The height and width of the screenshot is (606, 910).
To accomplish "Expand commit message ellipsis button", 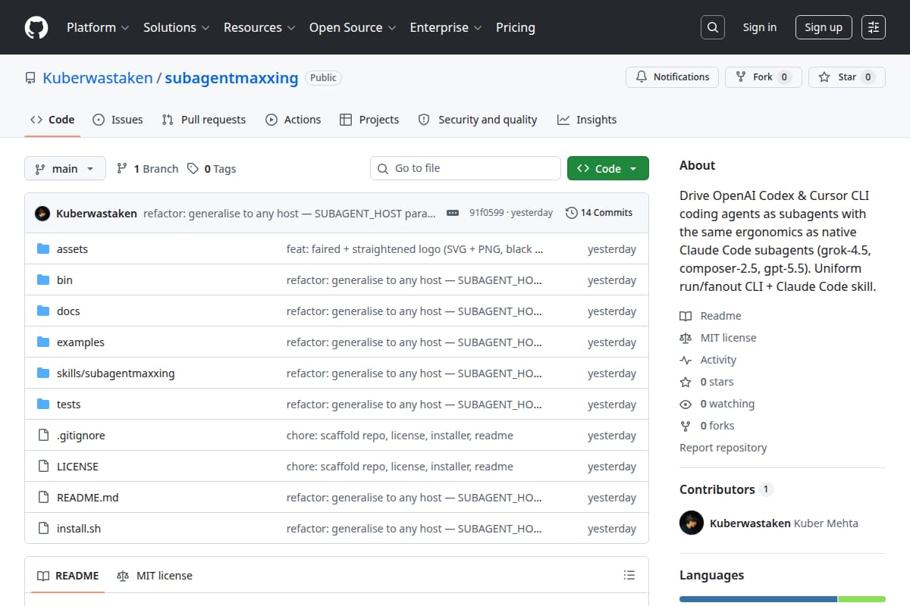I will 453,213.
